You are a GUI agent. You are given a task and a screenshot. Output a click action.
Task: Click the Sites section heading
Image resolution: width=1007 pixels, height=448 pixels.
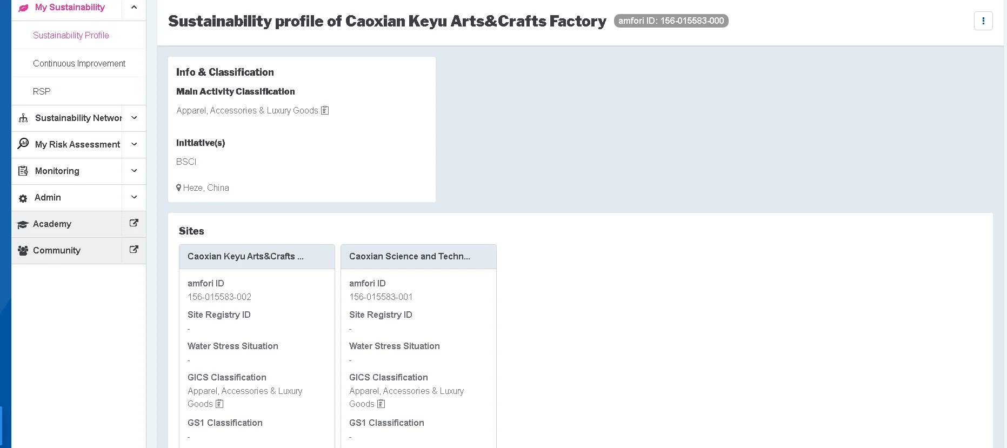coord(191,231)
